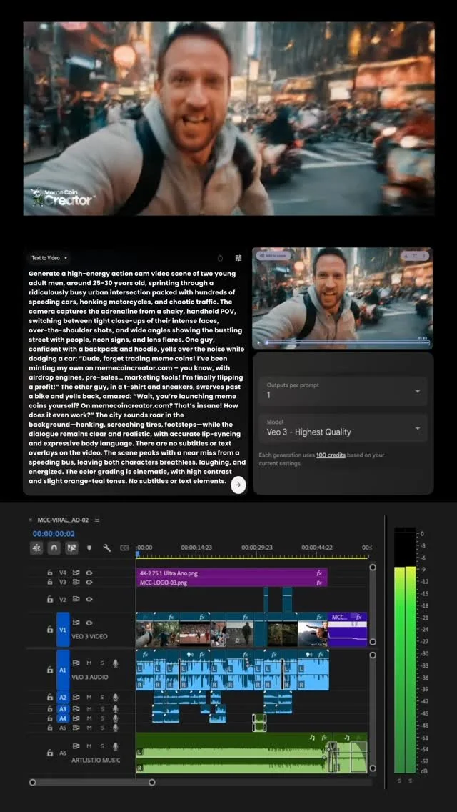Toggle A4 track targeting button
Screen dimensions: 457x812
point(63,718)
